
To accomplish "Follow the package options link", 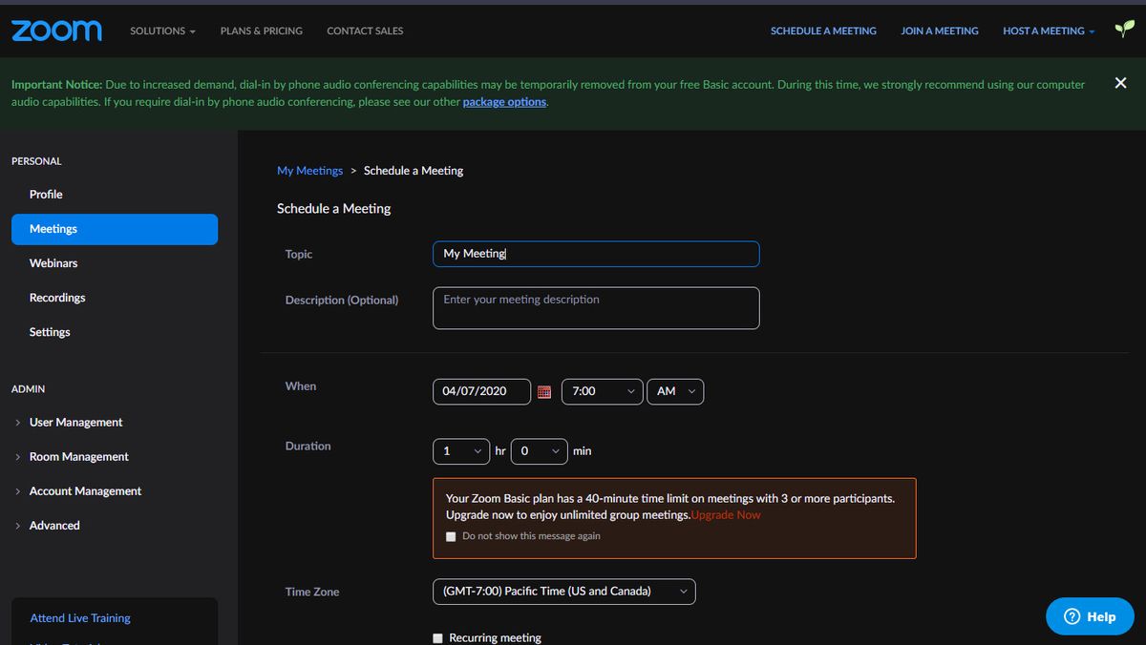I will click(504, 102).
